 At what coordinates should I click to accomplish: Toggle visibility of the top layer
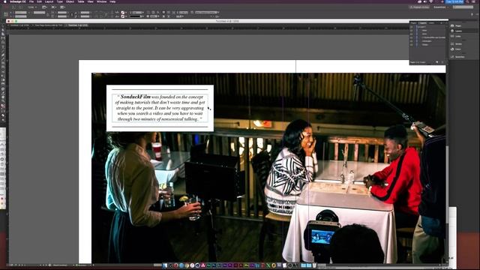(x=412, y=27)
